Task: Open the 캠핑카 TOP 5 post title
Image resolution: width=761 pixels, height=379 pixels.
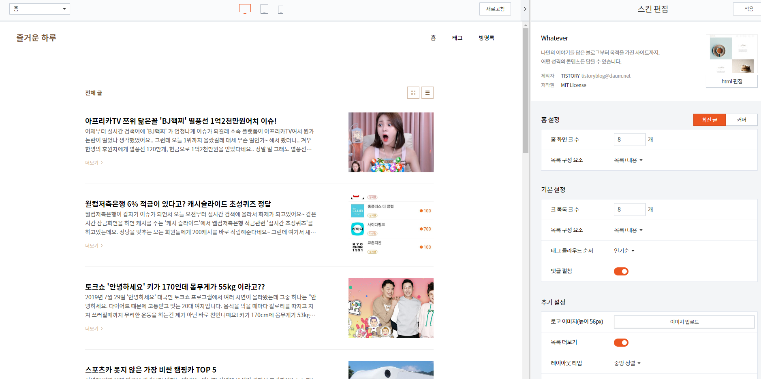Action: (x=151, y=370)
